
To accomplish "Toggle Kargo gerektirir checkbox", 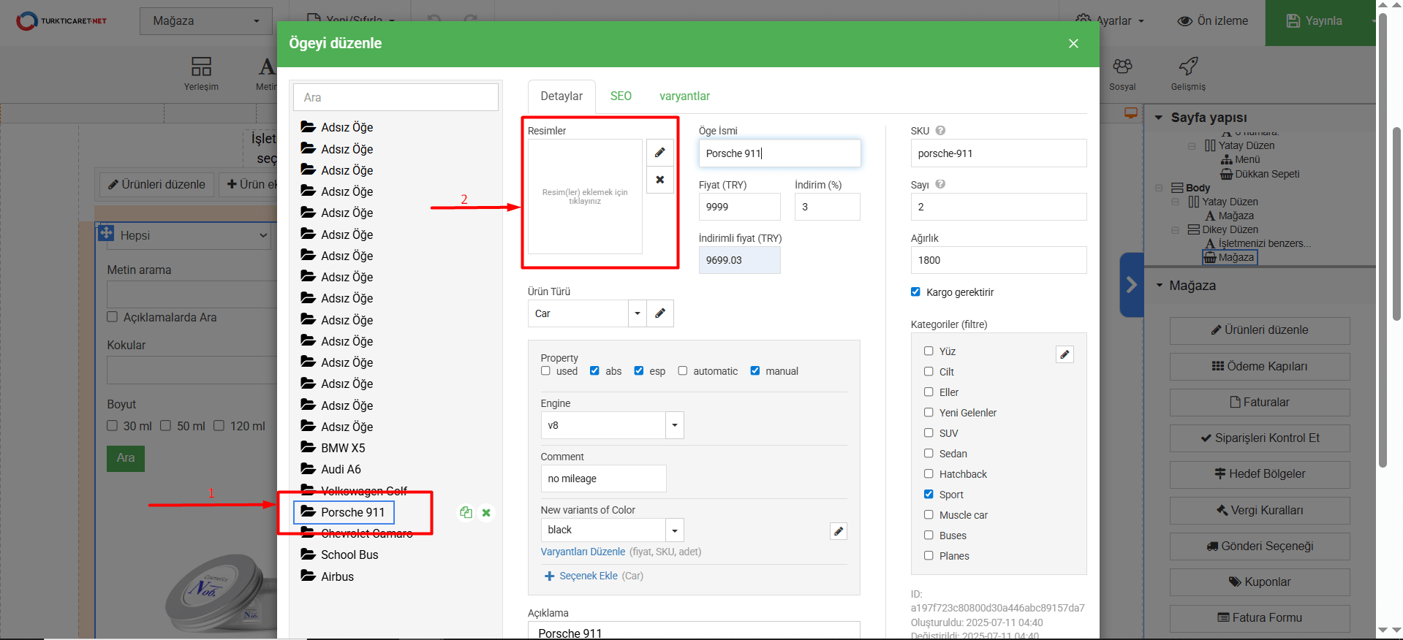I will [x=915, y=292].
